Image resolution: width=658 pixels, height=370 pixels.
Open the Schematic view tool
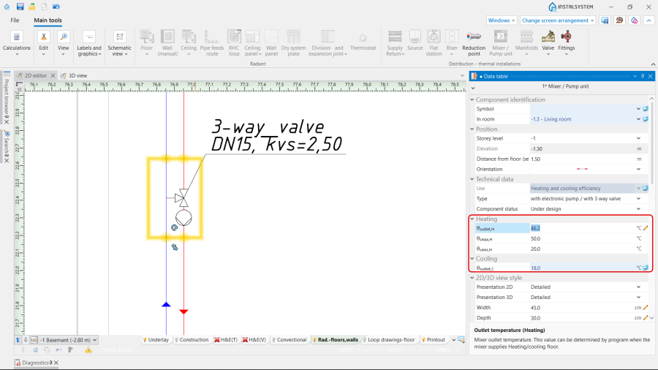click(119, 43)
